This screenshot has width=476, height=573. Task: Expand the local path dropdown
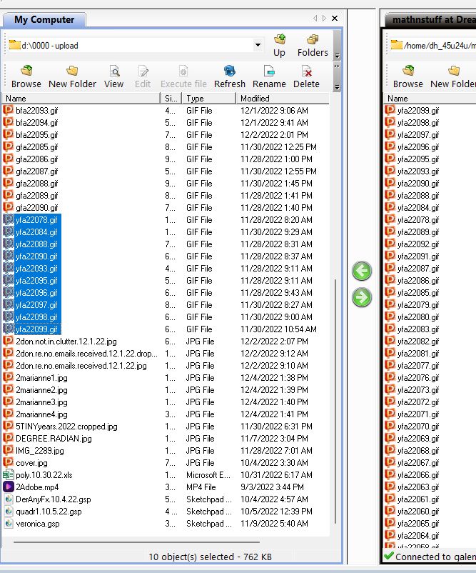[x=258, y=45]
